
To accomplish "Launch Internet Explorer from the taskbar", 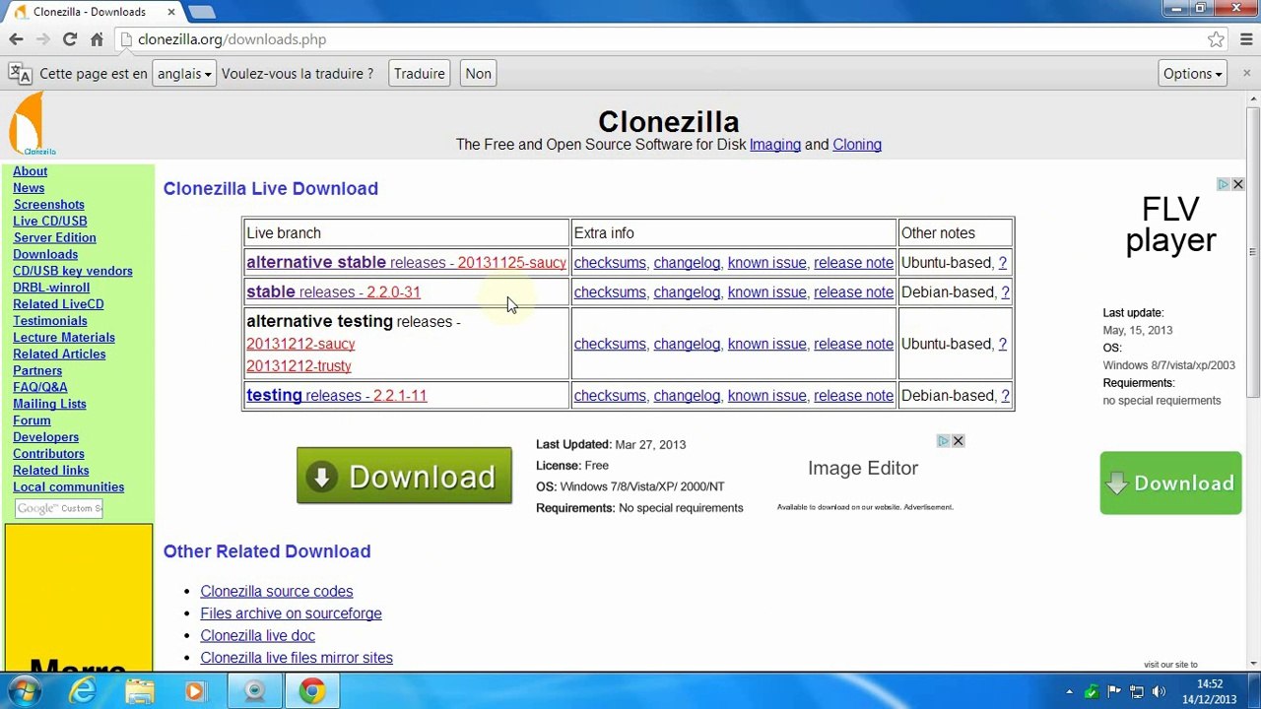I will 83,691.
